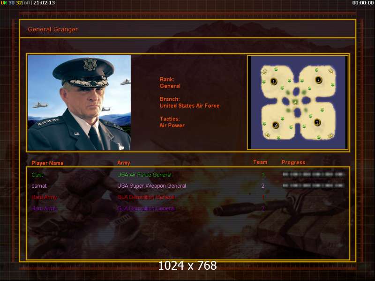The width and height of the screenshot is (375, 281).
Task: Click the corner star nearest start position 2
Action: (331, 136)
